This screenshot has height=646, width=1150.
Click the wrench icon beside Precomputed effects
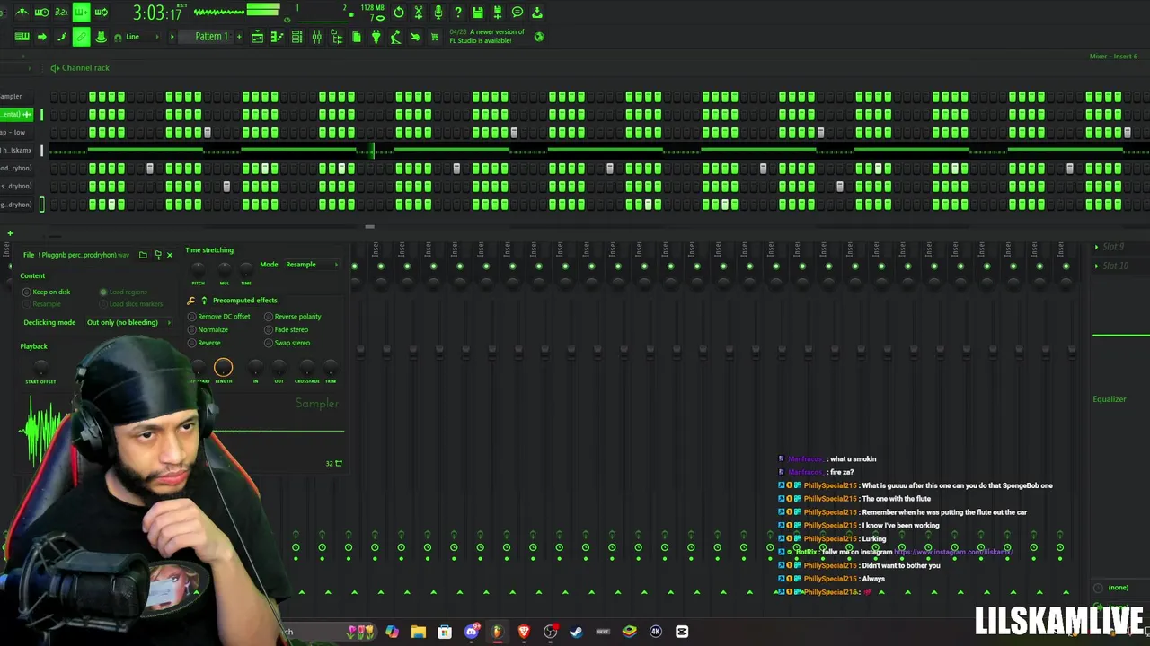191,301
